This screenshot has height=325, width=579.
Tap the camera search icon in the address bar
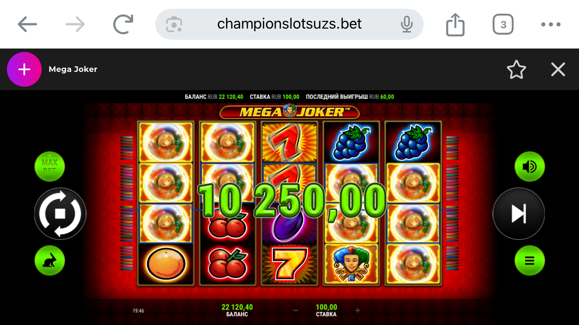(x=174, y=24)
